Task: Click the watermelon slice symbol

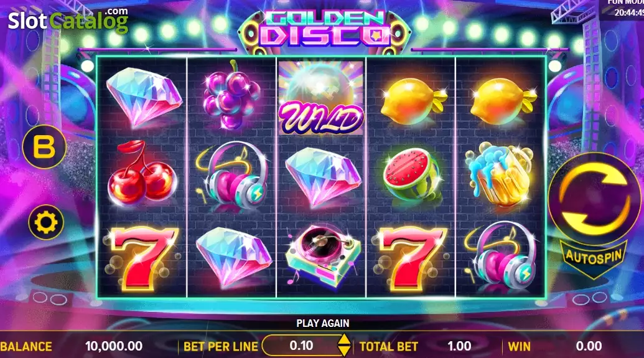Action: pyautogui.click(x=412, y=175)
